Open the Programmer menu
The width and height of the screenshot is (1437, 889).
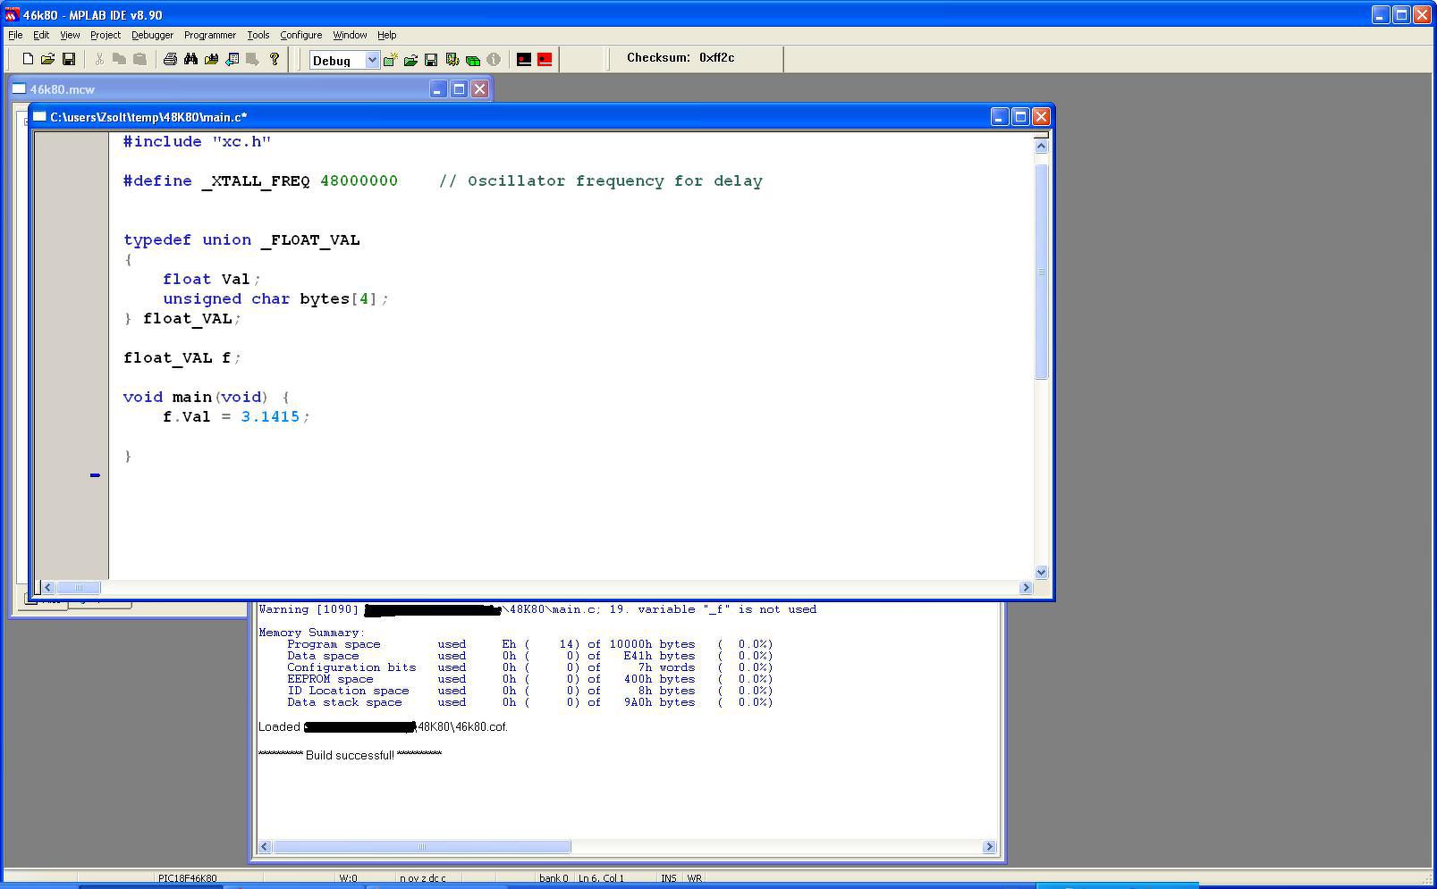point(210,35)
